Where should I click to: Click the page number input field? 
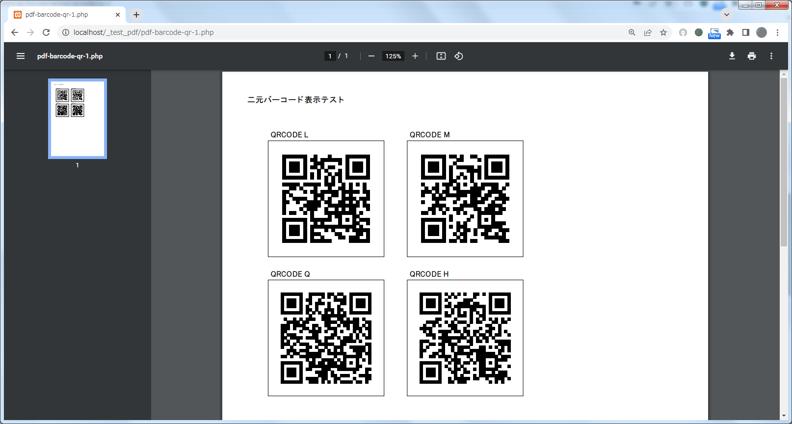coord(330,56)
